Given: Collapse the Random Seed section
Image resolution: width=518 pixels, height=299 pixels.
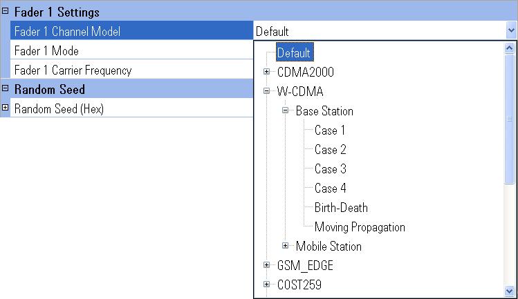Looking at the screenshot, I should pyautogui.click(x=5, y=88).
